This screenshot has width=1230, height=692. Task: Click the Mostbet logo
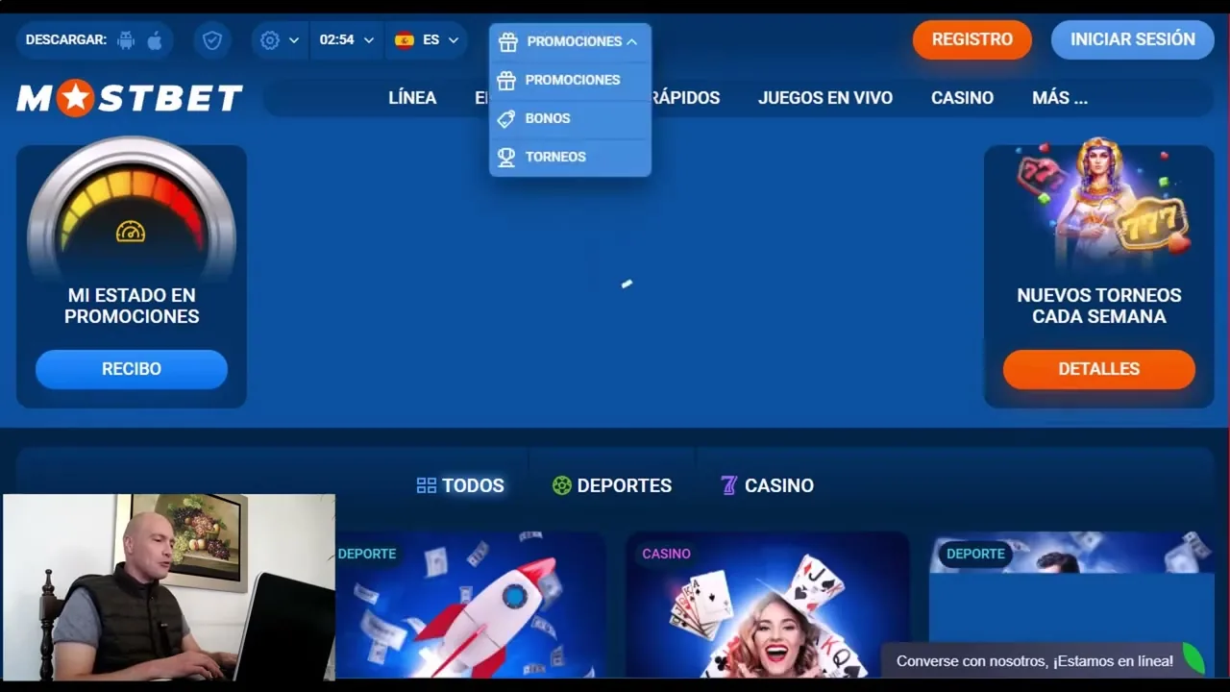(x=130, y=98)
